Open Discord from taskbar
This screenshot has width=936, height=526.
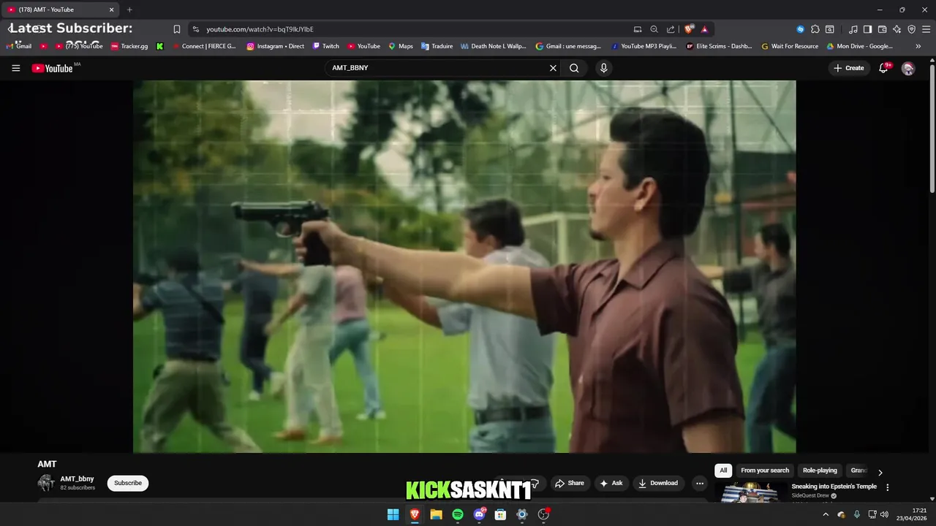coord(480,514)
